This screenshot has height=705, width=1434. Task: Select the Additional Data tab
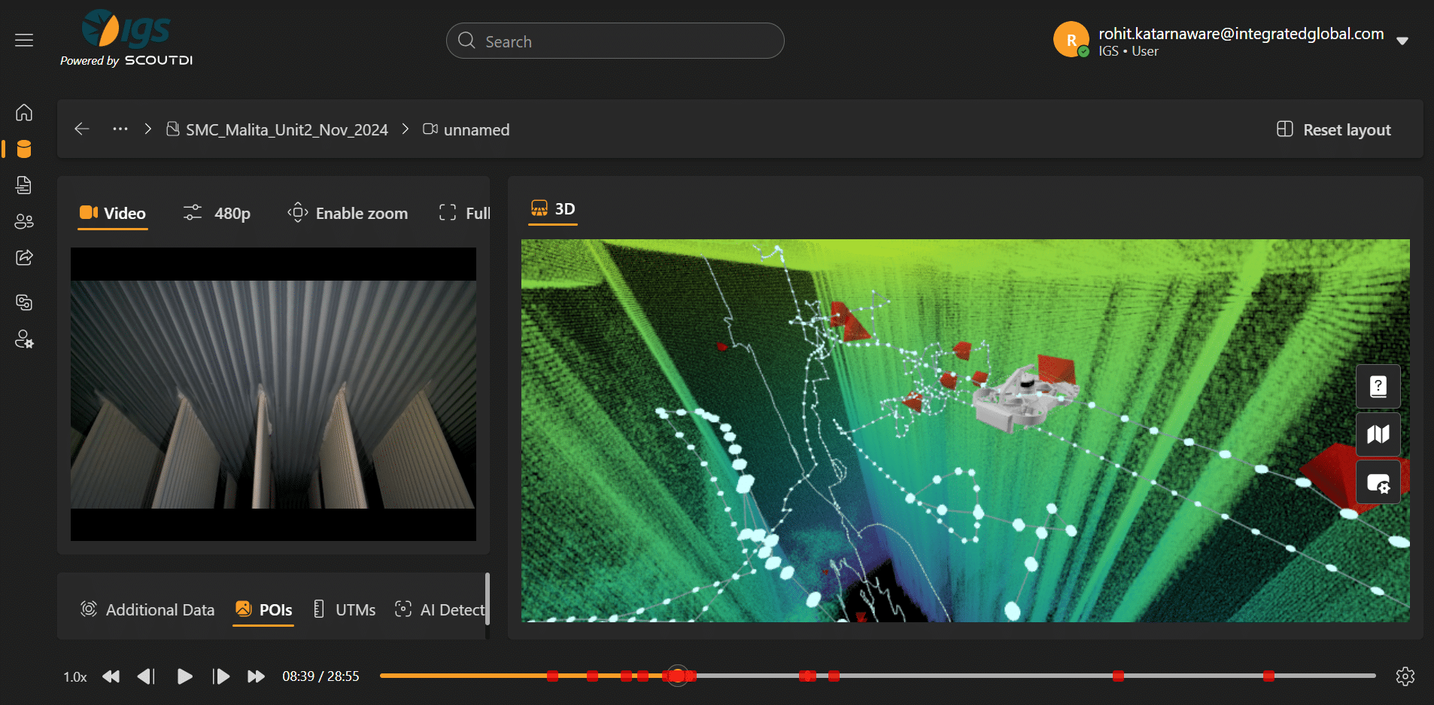click(147, 609)
